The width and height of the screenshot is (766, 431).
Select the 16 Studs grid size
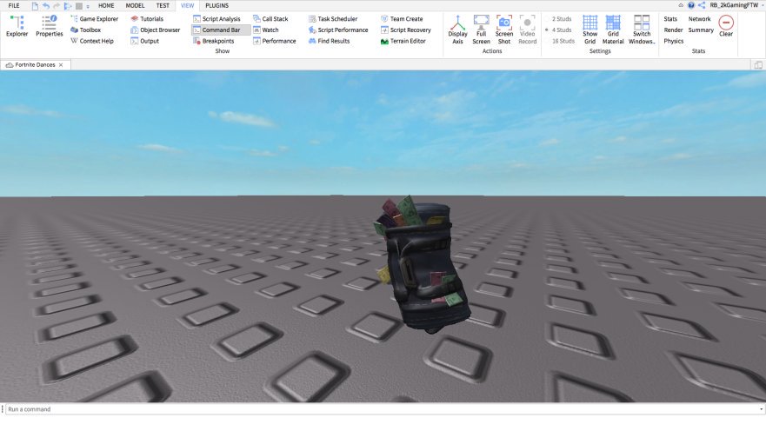pos(563,41)
